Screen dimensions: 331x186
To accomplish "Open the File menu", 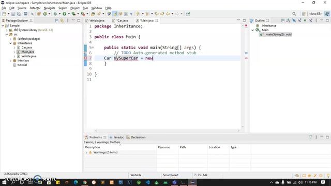I will point(4,8).
